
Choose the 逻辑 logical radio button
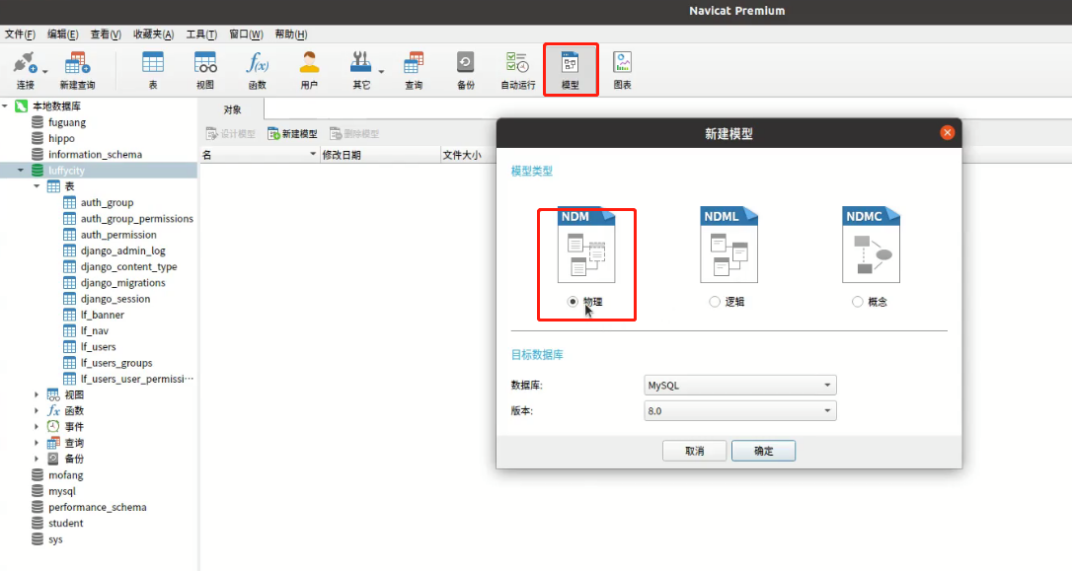(x=715, y=301)
